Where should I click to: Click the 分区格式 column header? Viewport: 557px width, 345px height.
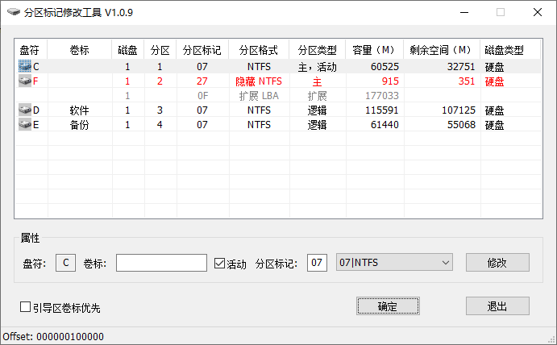coord(259,50)
